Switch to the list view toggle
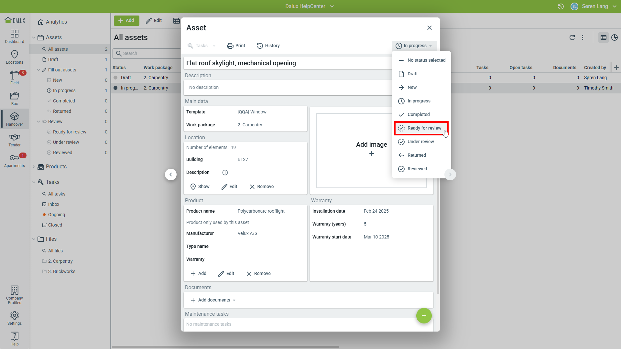Image resolution: width=621 pixels, height=349 pixels. pos(603,37)
